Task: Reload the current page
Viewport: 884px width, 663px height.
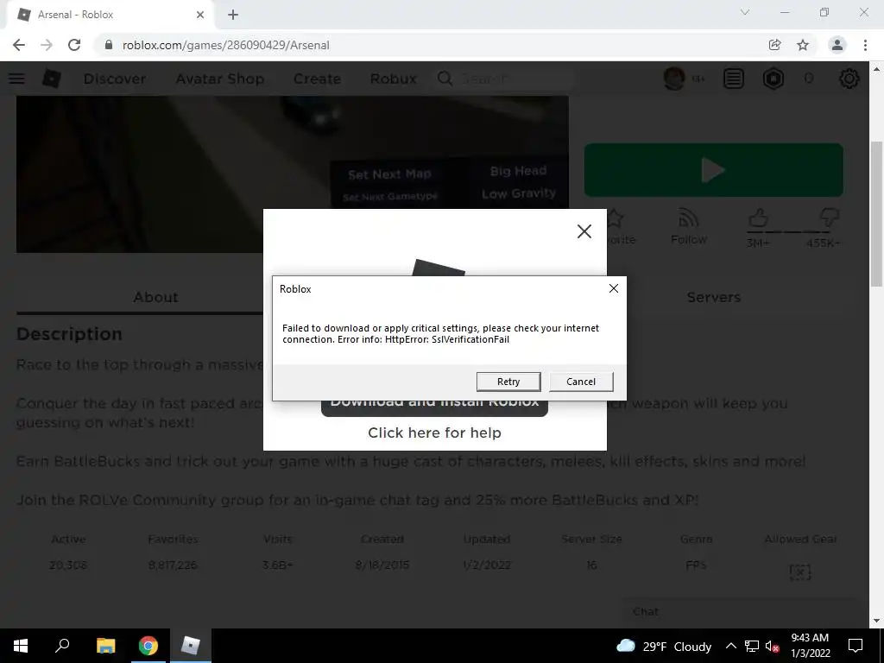Action: [x=74, y=45]
